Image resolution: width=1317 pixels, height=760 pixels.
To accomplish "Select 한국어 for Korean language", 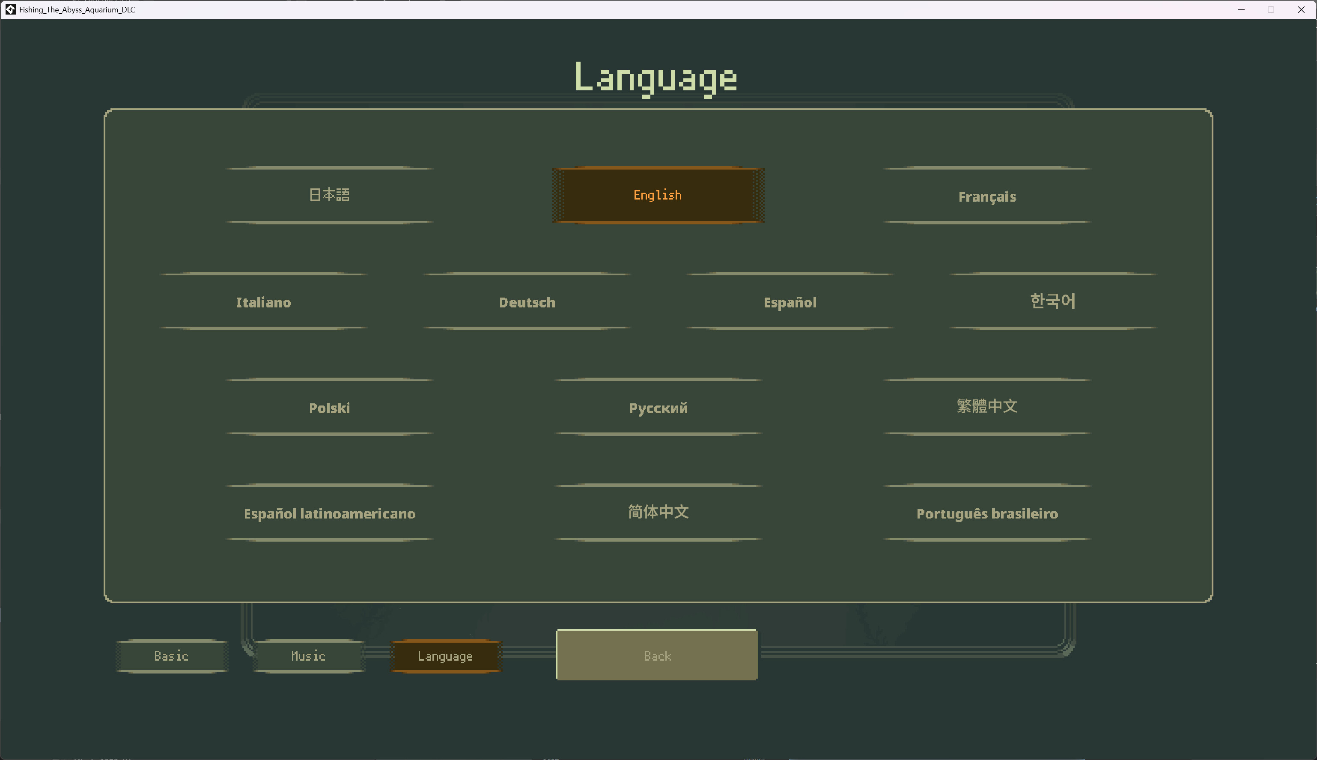I will click(1053, 302).
